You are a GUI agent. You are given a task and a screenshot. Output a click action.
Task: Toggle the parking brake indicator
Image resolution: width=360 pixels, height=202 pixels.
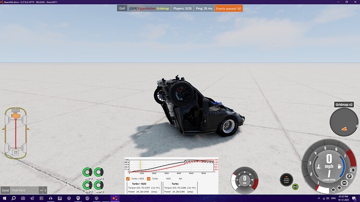tap(350, 176)
